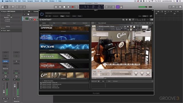The width and height of the screenshot is (183, 103).
Task: Open the media browser button at top right
Action: point(180,7)
